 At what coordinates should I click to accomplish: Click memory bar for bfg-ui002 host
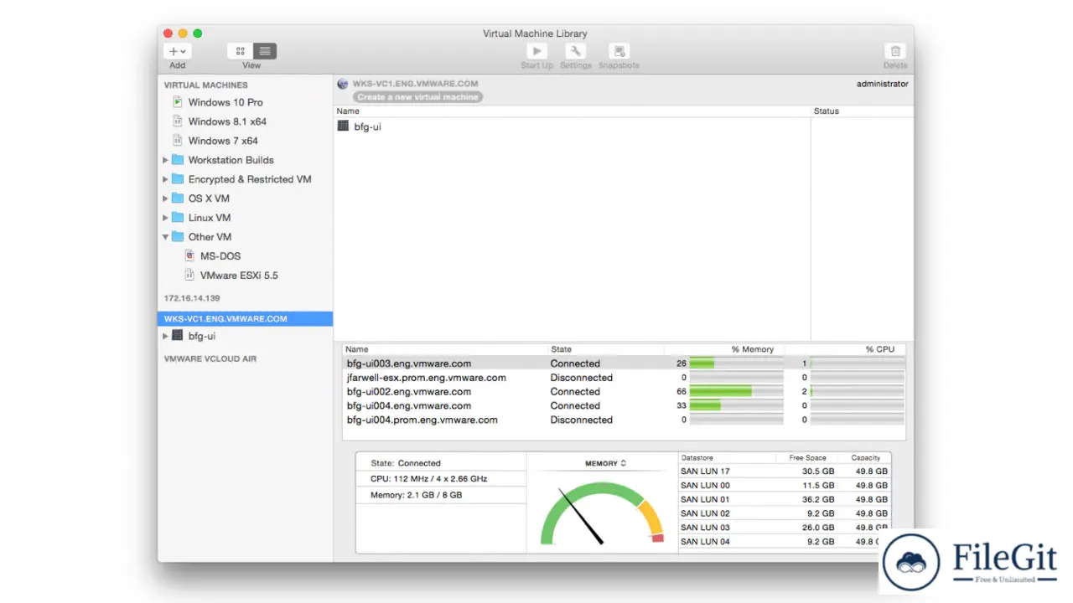click(x=736, y=392)
